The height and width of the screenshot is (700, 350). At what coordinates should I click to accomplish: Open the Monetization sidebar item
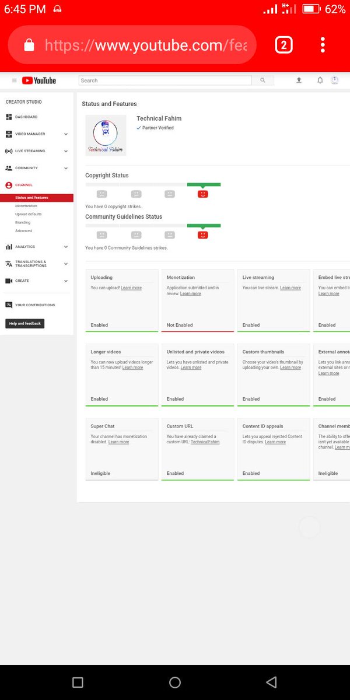click(x=26, y=206)
